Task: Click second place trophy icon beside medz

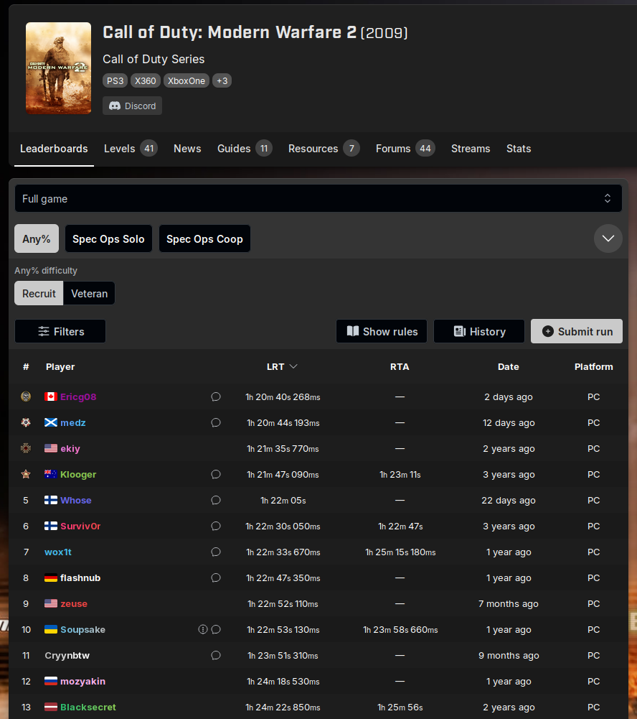Action: pos(26,422)
